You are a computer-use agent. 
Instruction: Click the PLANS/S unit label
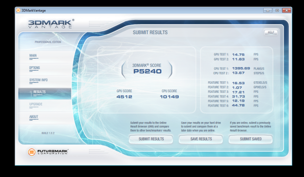pos(259,69)
